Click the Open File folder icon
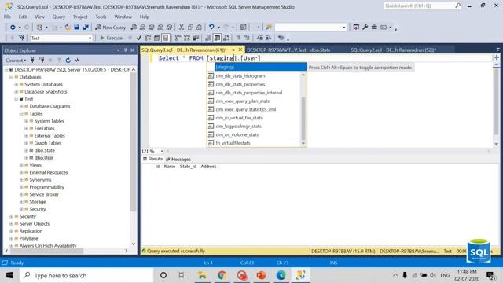This screenshot has height=283, width=503. [68, 28]
